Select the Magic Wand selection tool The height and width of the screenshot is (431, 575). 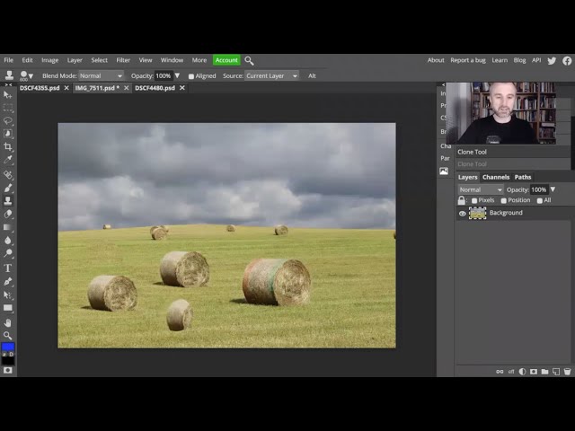point(8,134)
